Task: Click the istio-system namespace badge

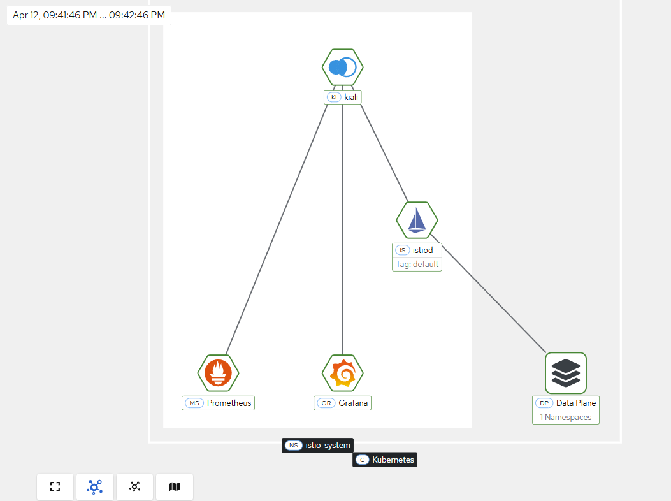Action: click(x=317, y=446)
